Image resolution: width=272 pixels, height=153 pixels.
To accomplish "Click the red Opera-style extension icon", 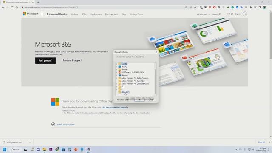I will tap(214, 8).
